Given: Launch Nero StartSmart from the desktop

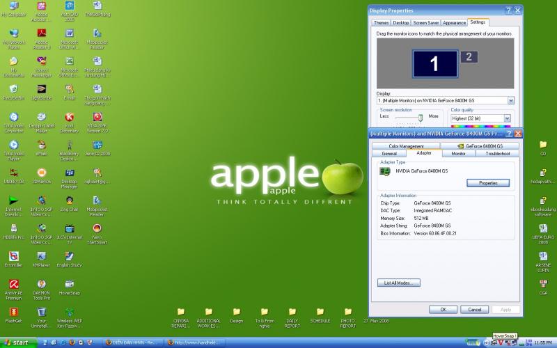Looking at the screenshot, I should coord(97,228).
